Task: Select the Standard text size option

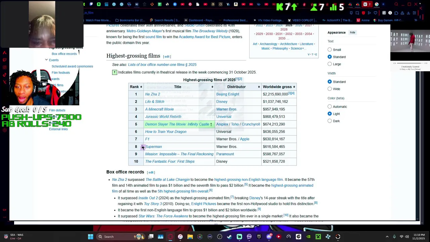Action: 330,57
